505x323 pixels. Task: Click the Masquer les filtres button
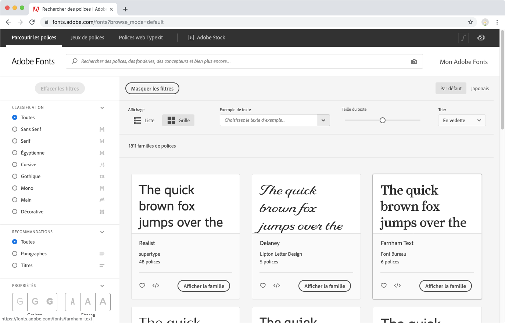(x=152, y=88)
